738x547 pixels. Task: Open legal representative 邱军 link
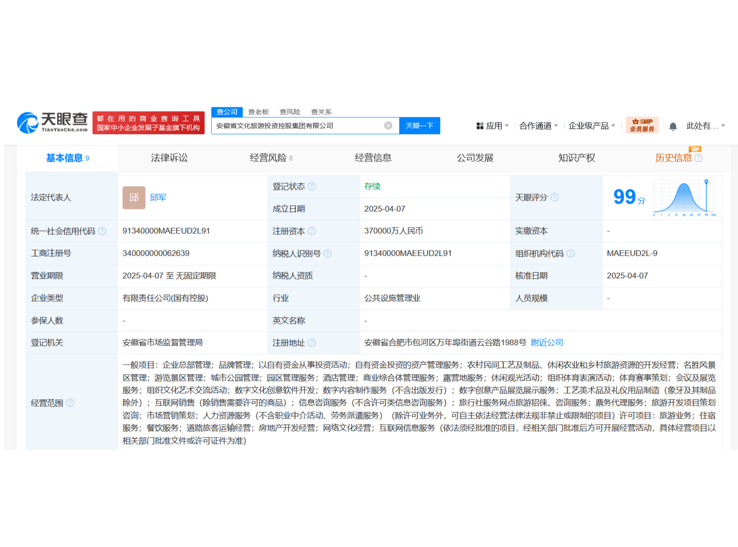158,197
